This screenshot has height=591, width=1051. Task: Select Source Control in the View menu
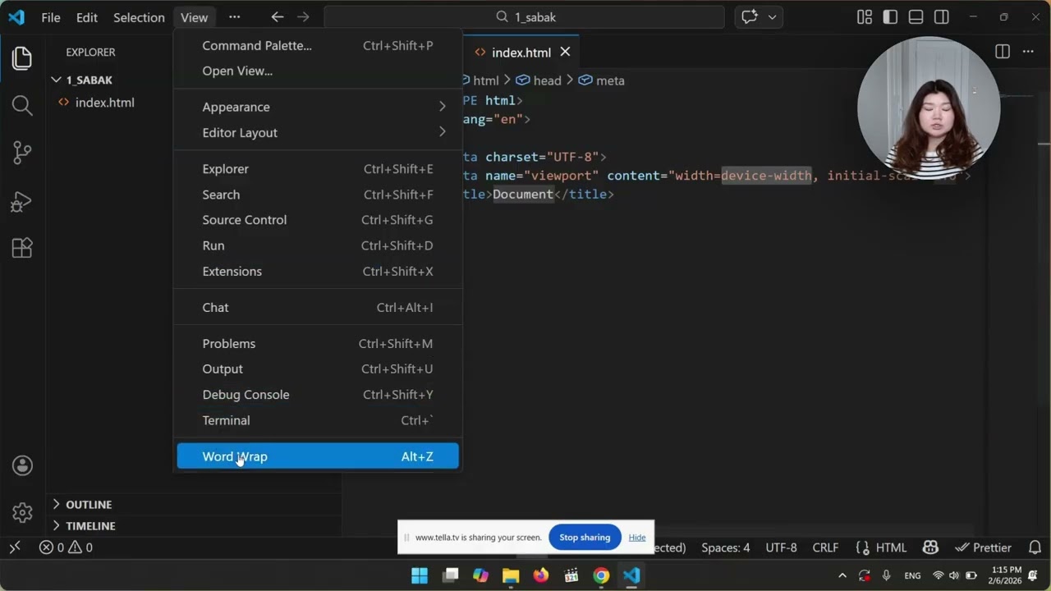point(318,220)
